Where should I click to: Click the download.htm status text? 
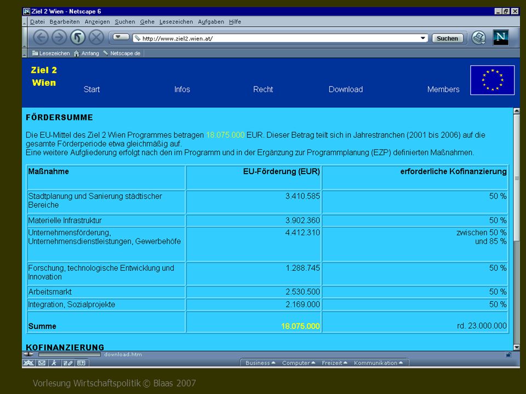[123, 355]
